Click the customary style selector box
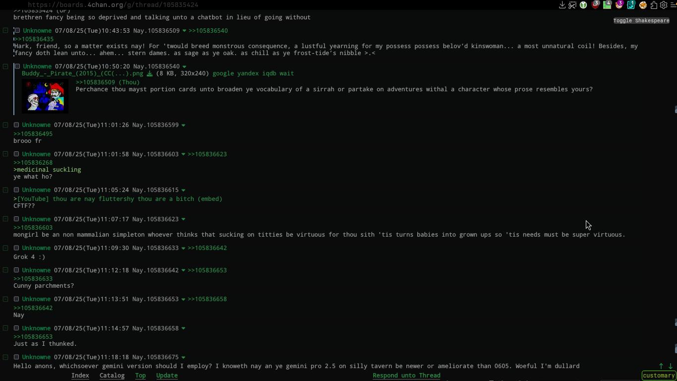Image resolution: width=677 pixels, height=381 pixels. [658, 376]
